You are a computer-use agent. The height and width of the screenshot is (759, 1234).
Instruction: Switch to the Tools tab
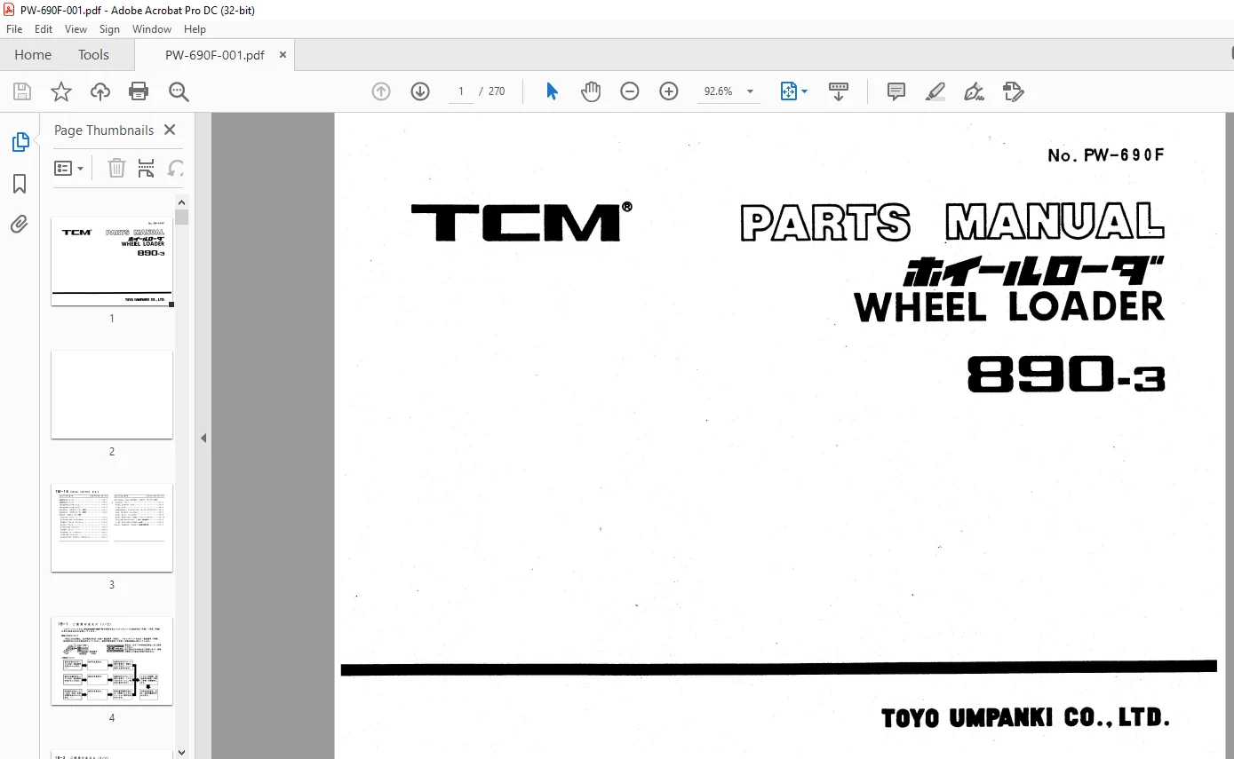93,55
